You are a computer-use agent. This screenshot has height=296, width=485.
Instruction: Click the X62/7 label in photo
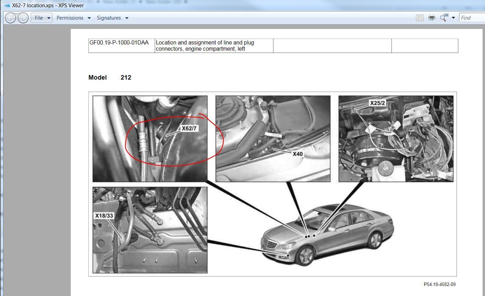point(189,129)
